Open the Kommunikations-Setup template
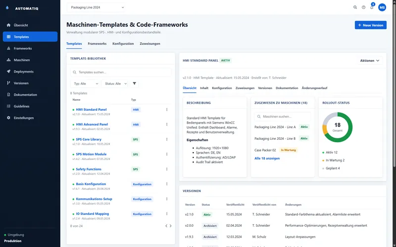Screen dimensions: 396x247 tap(94, 199)
